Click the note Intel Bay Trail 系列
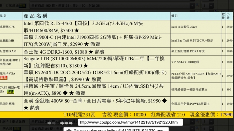Image resolution: width=234 pixels, height=131 pixels. click(192, 40)
